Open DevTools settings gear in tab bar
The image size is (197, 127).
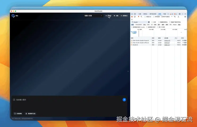180,14
